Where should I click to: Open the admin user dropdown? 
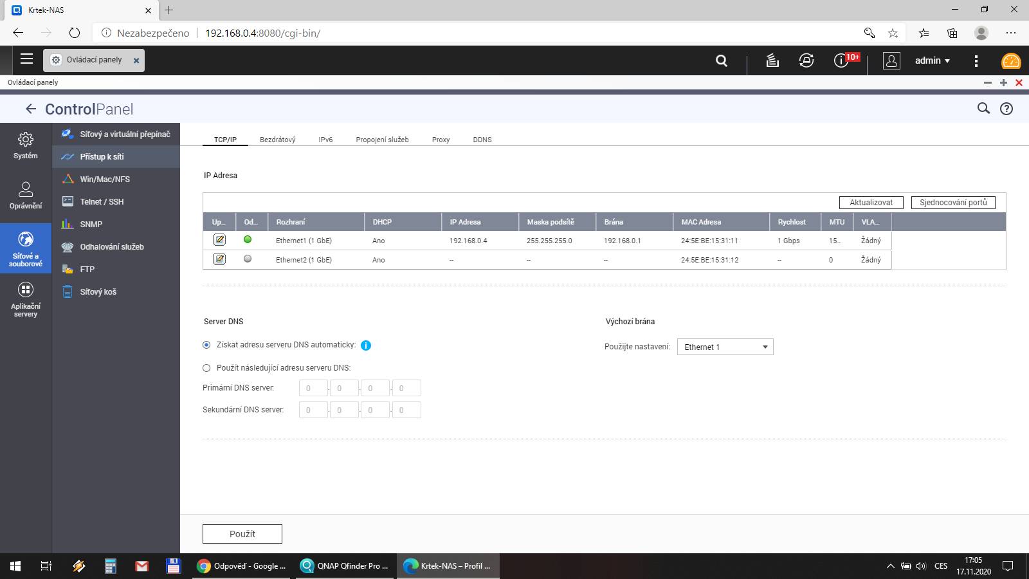coord(933,60)
